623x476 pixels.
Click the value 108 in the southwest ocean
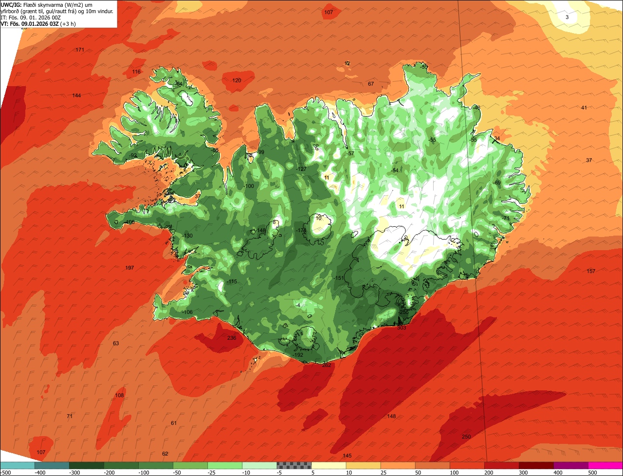click(x=119, y=396)
